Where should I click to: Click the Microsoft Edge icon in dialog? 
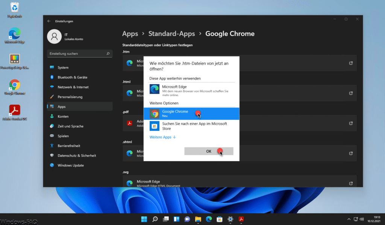click(x=155, y=89)
